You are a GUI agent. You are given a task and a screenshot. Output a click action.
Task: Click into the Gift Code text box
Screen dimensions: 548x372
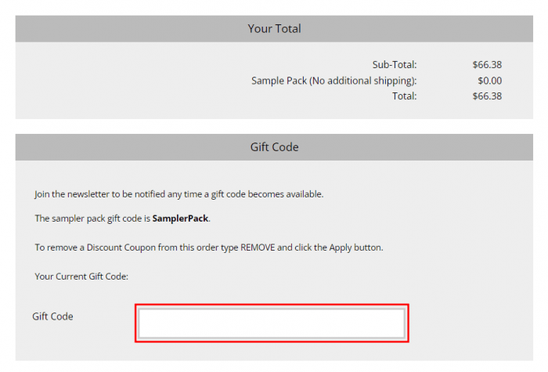click(x=272, y=323)
